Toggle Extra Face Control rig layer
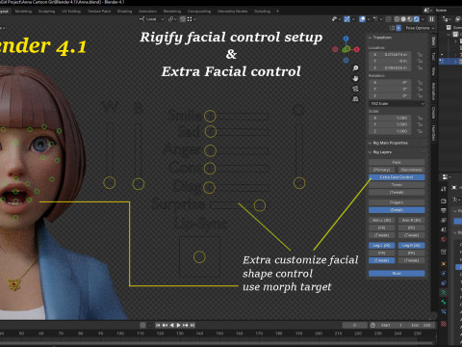This screenshot has height=347, width=462. [x=397, y=177]
